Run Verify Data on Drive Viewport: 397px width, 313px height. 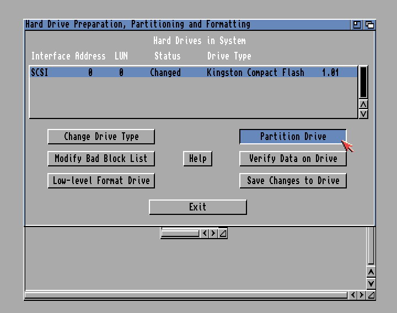(292, 159)
